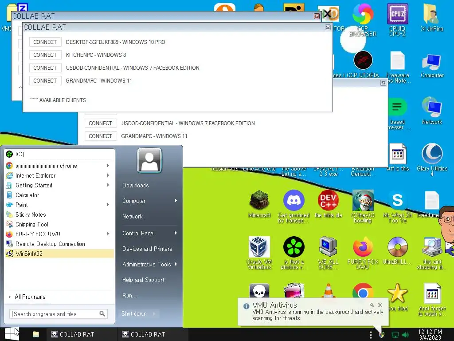The width and height of the screenshot is (454, 341).
Task: Open the Xi JinPing folder icon
Action: click(432, 17)
